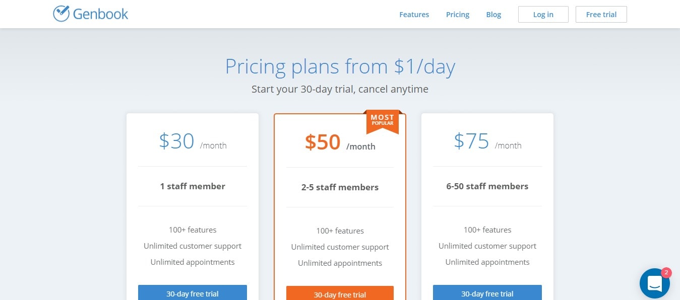Select the $30 /month price heading
Viewport: 680px width, 300px height.
(x=193, y=141)
